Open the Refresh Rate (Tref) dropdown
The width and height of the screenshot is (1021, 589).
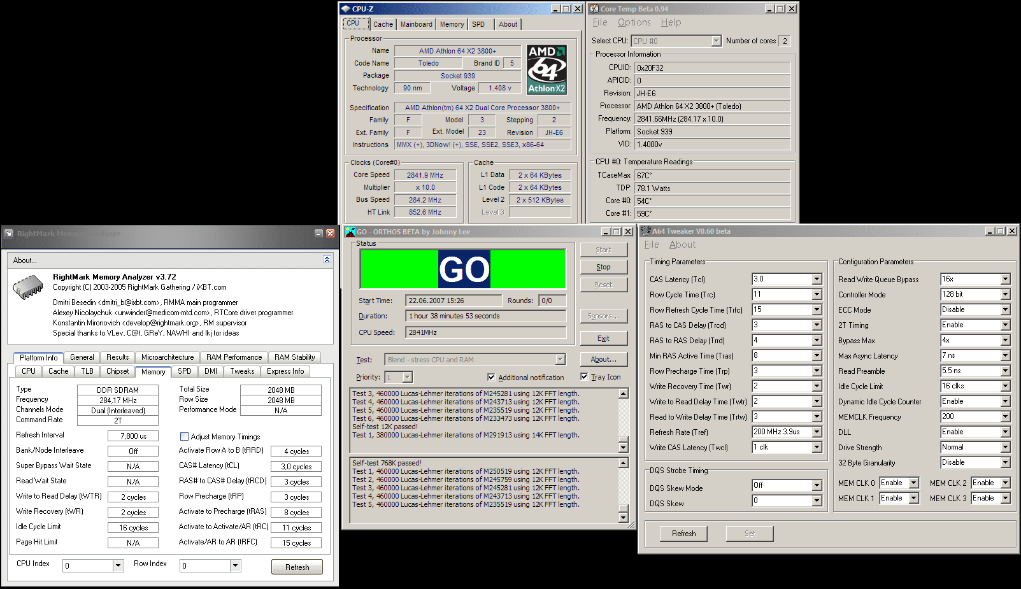point(817,432)
